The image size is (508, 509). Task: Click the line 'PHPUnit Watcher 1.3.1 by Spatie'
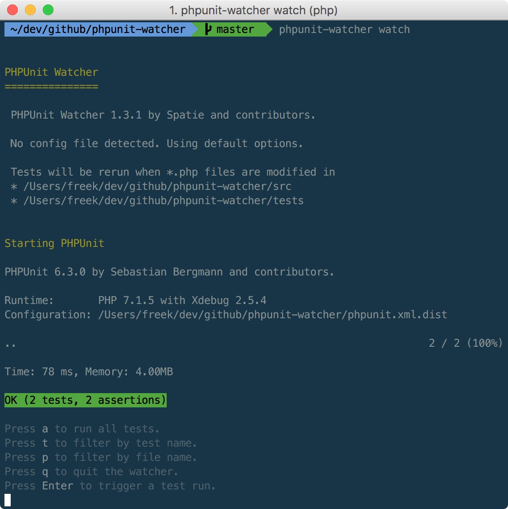(x=163, y=115)
